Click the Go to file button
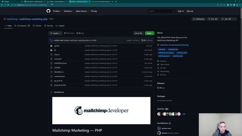 click(138, 33)
